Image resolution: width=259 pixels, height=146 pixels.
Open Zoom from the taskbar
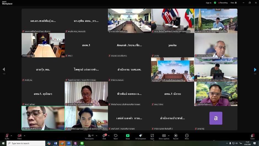[69, 143]
